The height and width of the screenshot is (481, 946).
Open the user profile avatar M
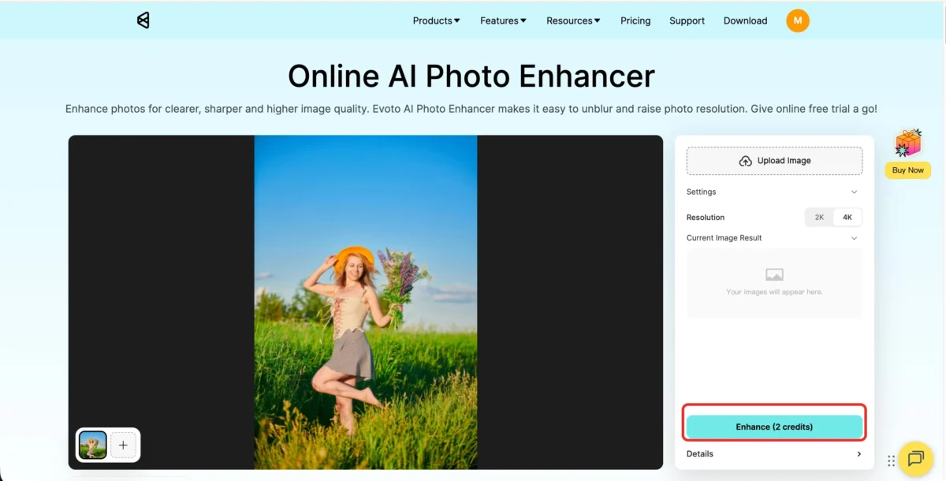point(797,21)
